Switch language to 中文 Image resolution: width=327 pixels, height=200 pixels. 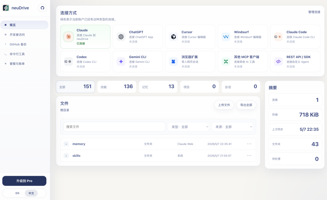coord(31,193)
